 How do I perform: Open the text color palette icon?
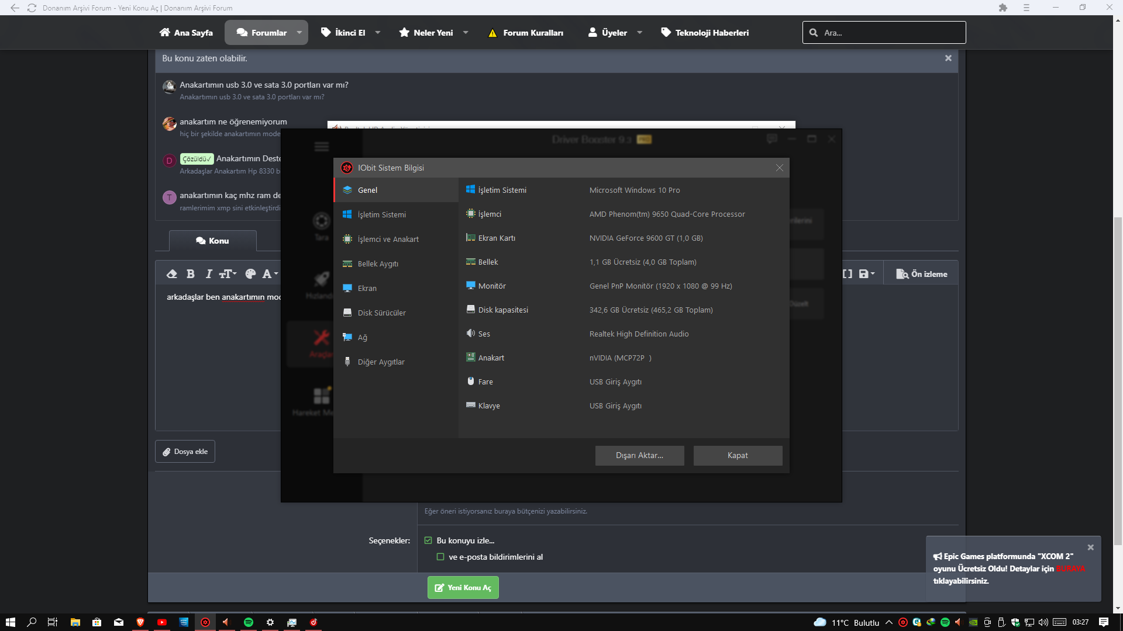250,274
